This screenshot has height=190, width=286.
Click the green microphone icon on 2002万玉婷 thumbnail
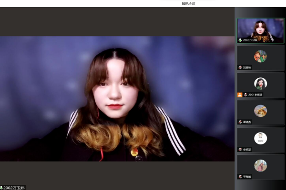(x=240, y=40)
